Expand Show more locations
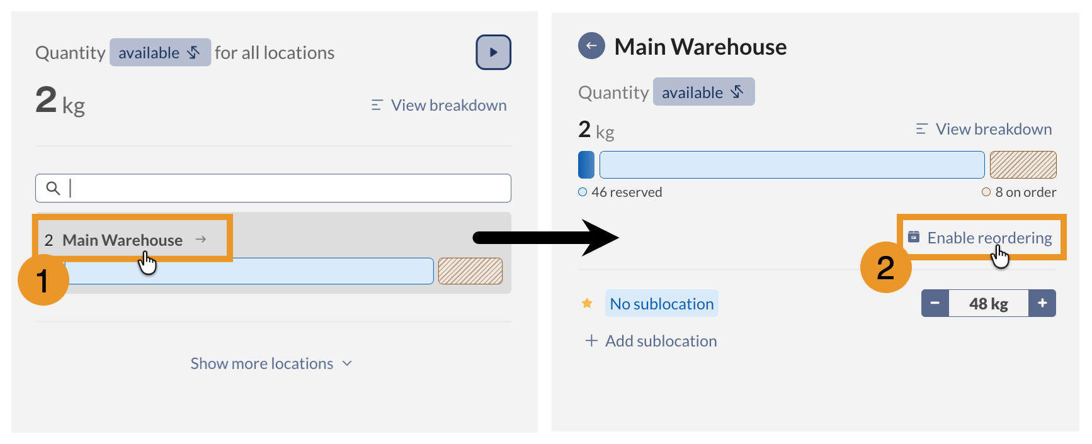This screenshot has height=444, width=1092. (261, 363)
